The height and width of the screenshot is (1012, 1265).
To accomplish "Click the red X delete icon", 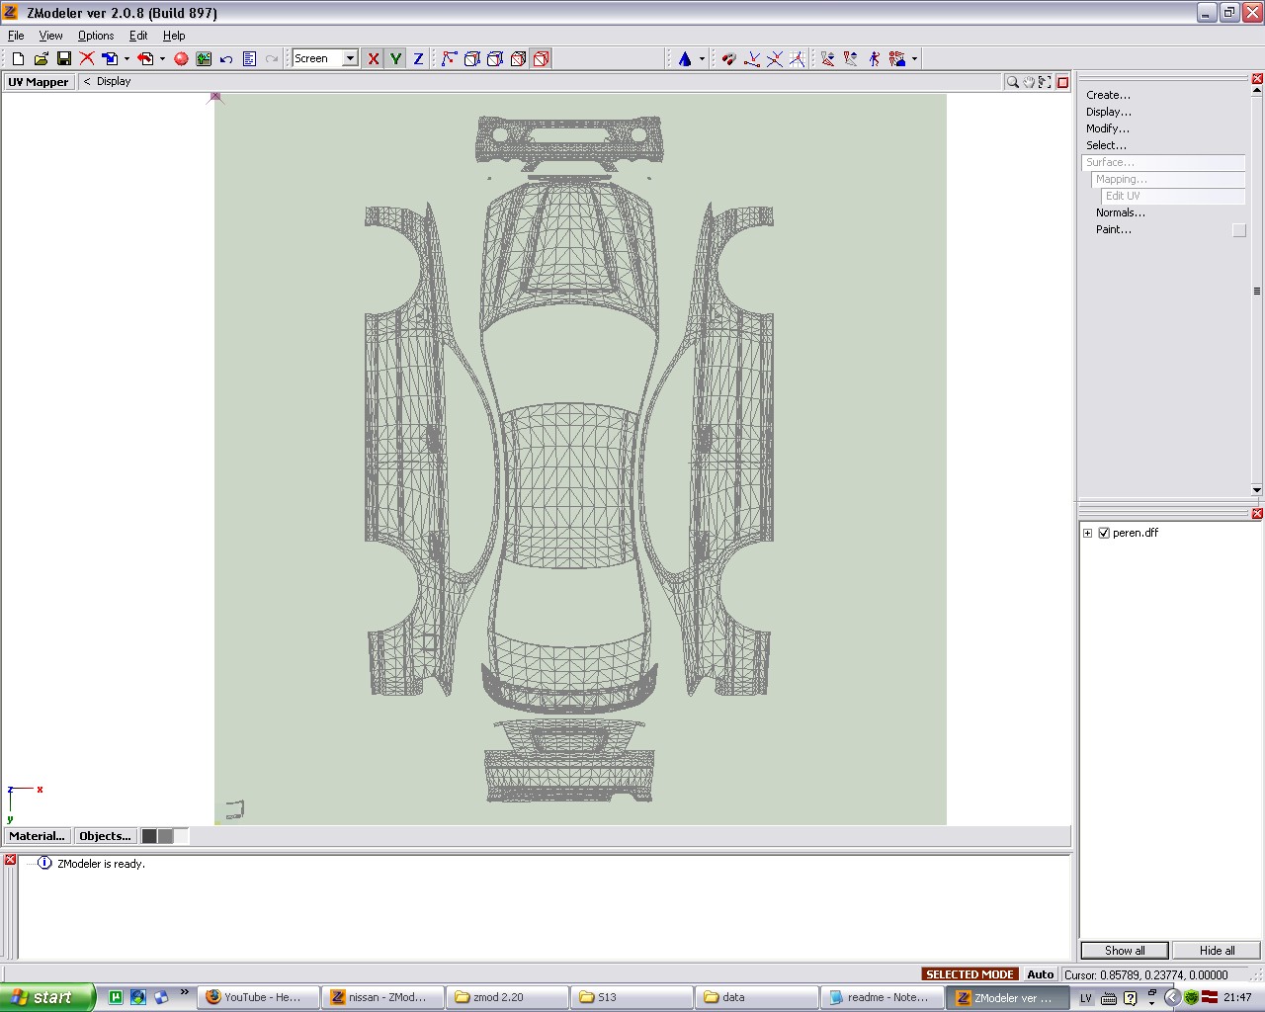I will coord(87,59).
